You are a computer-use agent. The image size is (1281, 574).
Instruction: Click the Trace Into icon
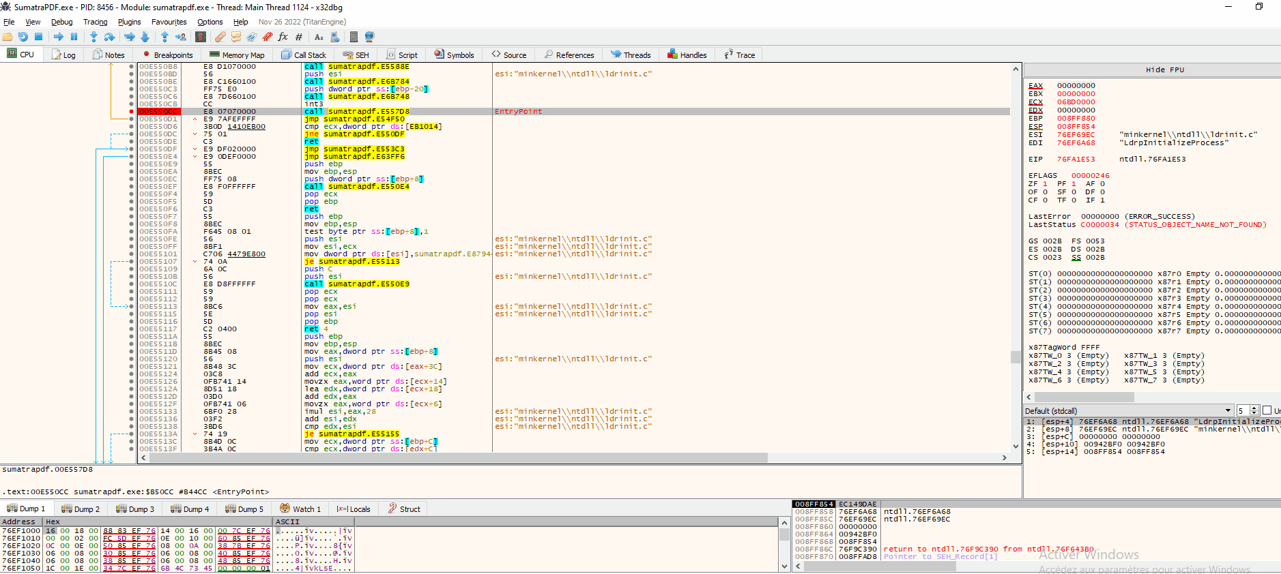[x=130, y=37]
